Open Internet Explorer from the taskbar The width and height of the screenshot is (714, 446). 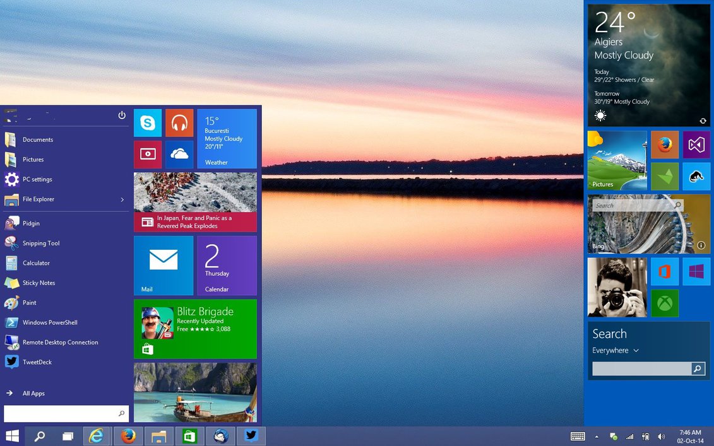(97, 436)
